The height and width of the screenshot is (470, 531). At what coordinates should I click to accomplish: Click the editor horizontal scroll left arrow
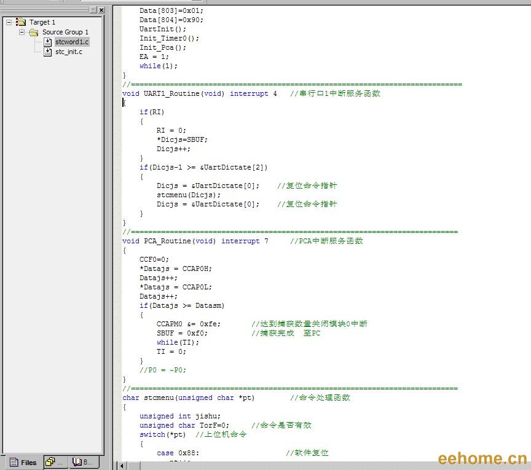[122, 466]
